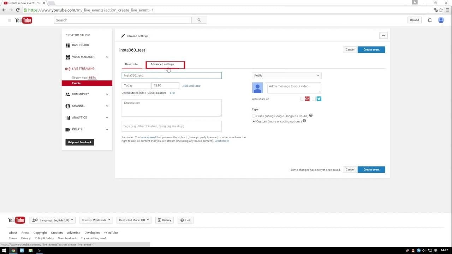Open the Country: Worldwide dropdown

(96, 220)
